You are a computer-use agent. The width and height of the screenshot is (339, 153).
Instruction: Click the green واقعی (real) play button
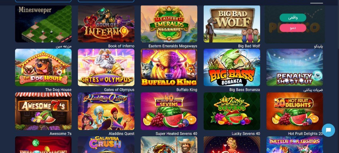click(293, 18)
